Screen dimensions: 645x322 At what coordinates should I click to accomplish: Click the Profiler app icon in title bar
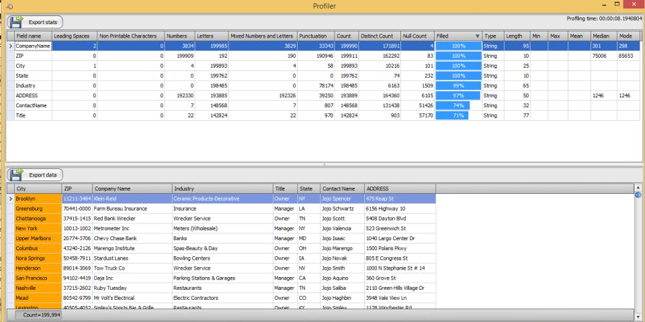9,6
